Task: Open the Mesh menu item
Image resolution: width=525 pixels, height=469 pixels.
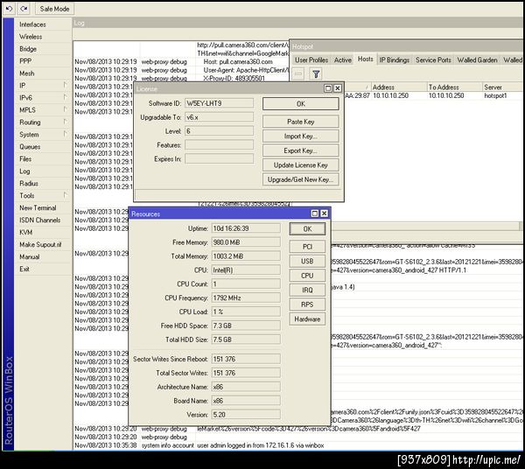Action: pos(27,73)
